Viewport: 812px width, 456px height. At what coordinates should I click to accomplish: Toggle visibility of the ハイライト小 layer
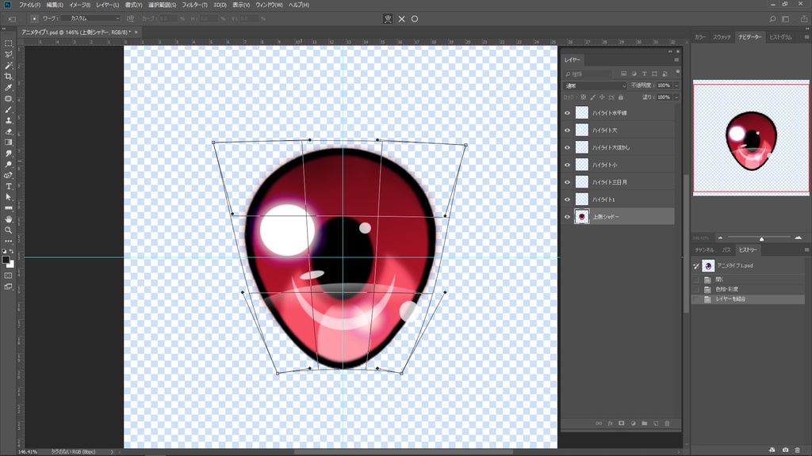567,165
